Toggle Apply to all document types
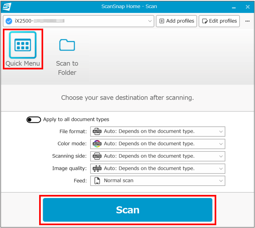Image resolution: width=255 pixels, height=228 pixels. click(33, 119)
